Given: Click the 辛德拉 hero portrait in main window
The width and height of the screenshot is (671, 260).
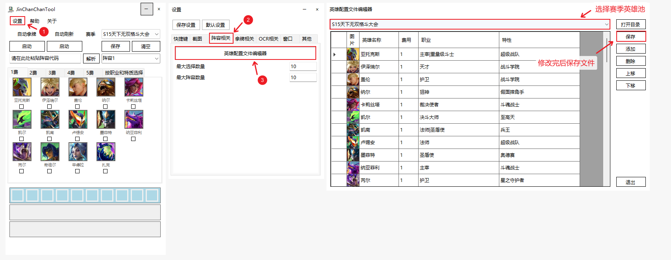Looking at the screenshot, I should click(x=78, y=152).
